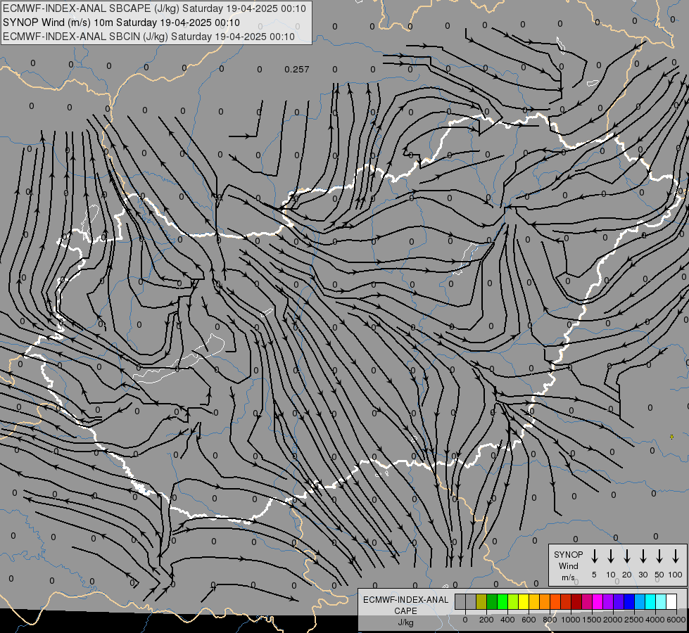689x633 pixels.
Task: Pick the pure yellow CAPE legend swatch
Action: click(524, 601)
